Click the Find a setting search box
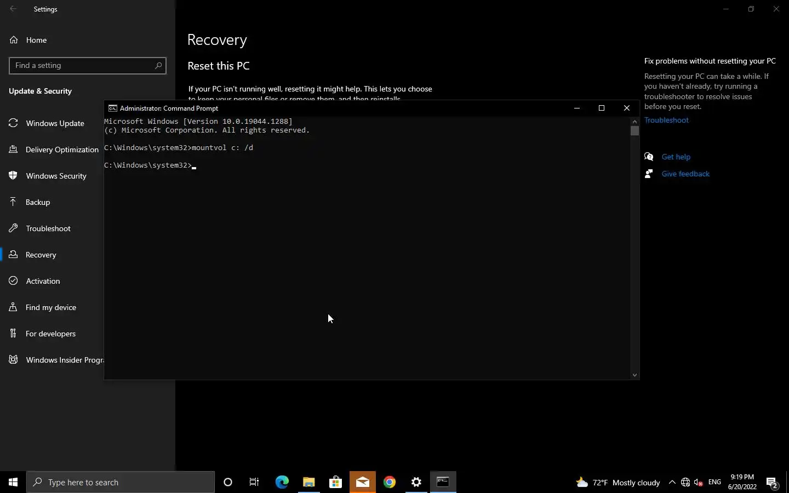 coord(88,65)
